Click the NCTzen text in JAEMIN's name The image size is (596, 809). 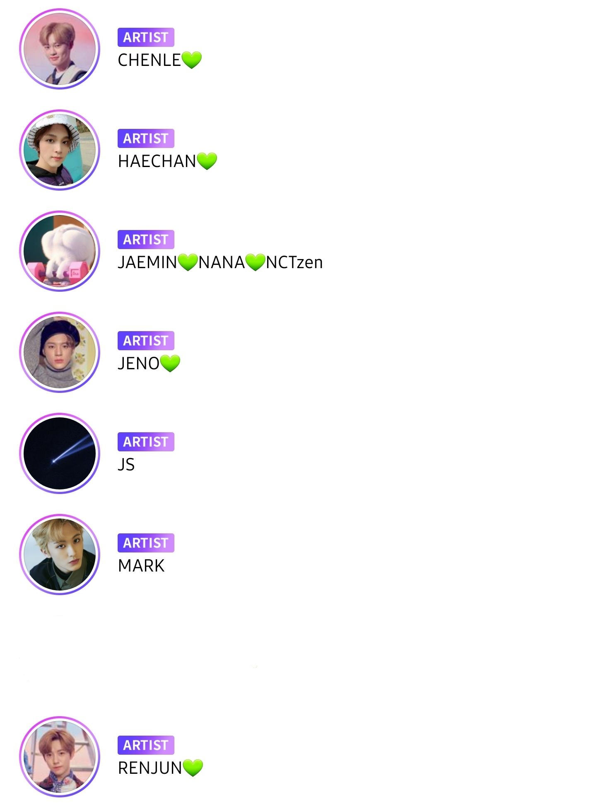tap(294, 262)
